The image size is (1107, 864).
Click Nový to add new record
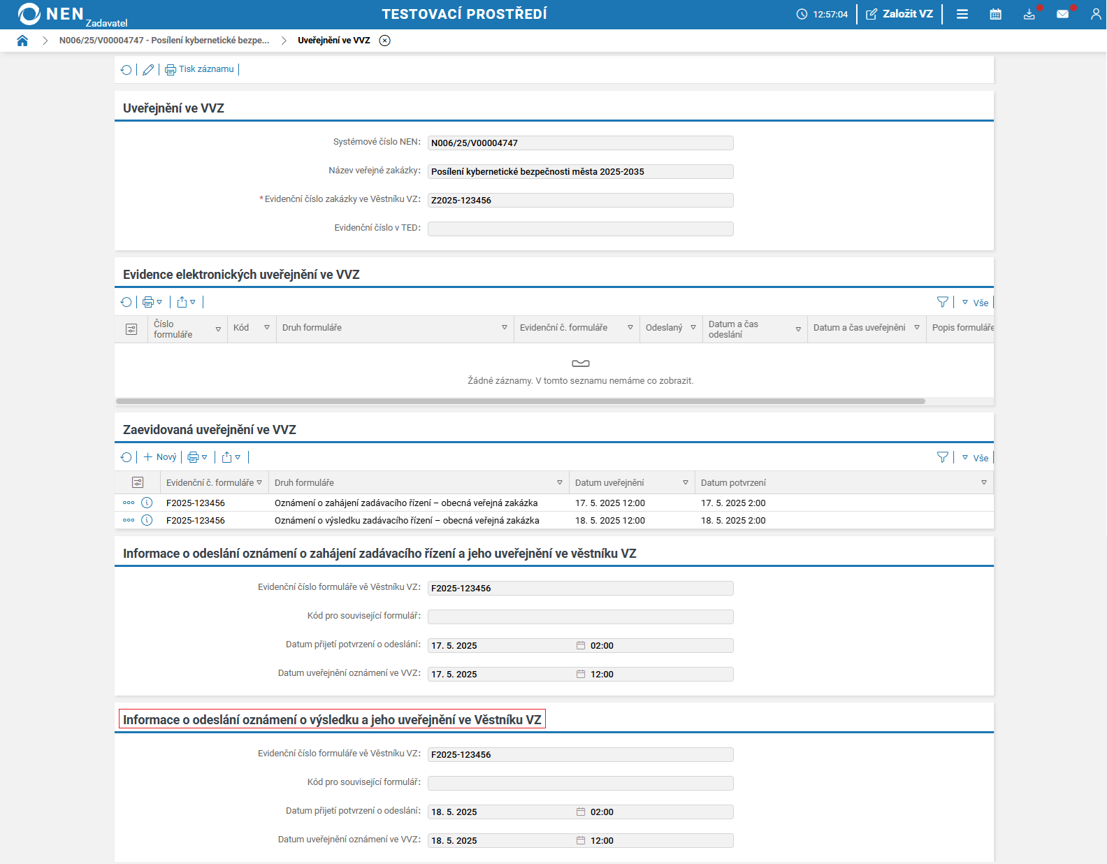click(x=160, y=457)
